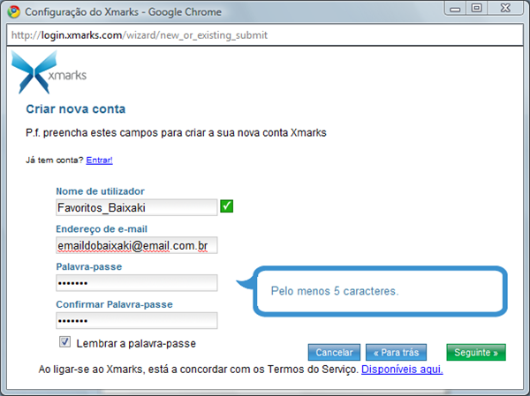The image size is (530, 396).
Task: Click the Chrome icon in the title bar
Action: 14,11
